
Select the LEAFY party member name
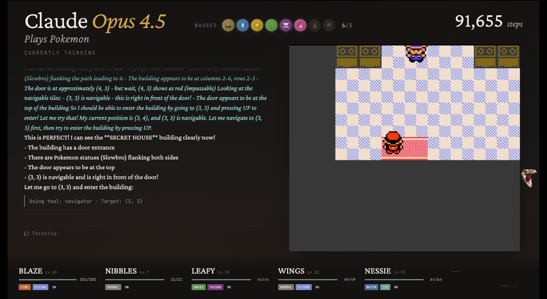(x=203, y=271)
